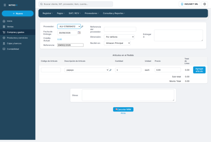Click the item search magnifier icon

(111, 70)
